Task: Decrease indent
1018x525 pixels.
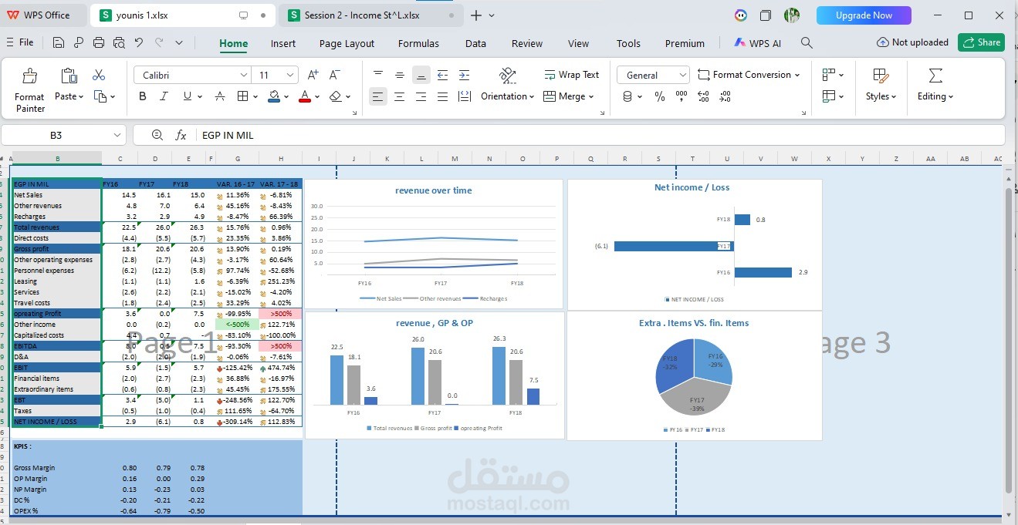Action: pos(442,75)
